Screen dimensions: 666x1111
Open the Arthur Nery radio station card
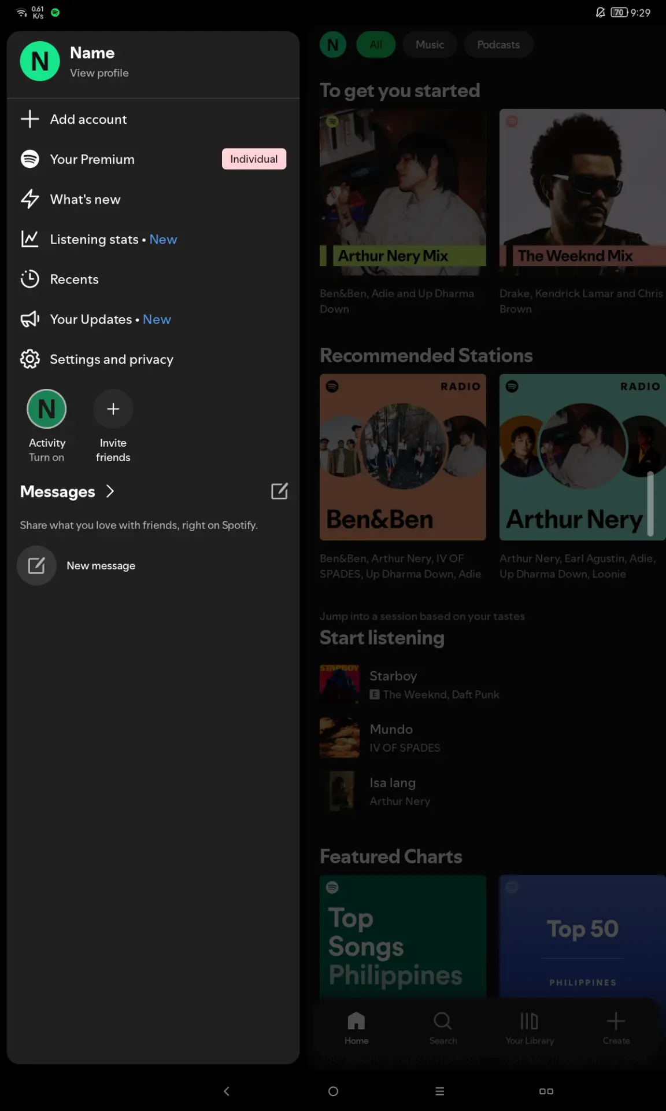coord(583,457)
